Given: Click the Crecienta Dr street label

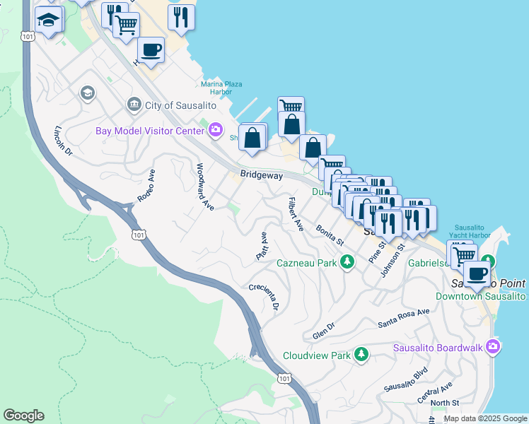Looking at the screenshot, I should [264, 297].
